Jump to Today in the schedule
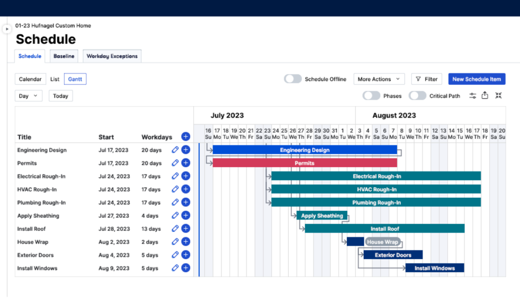This screenshot has height=299, width=520. pos(60,96)
